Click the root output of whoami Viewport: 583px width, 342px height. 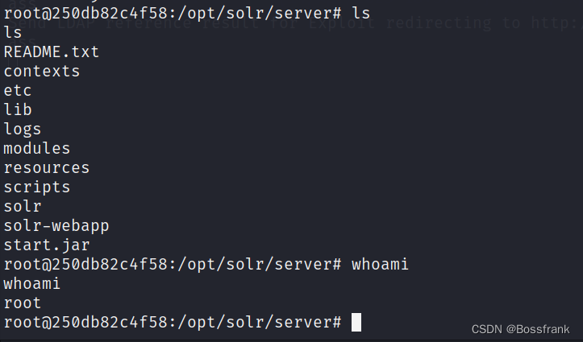(23, 303)
